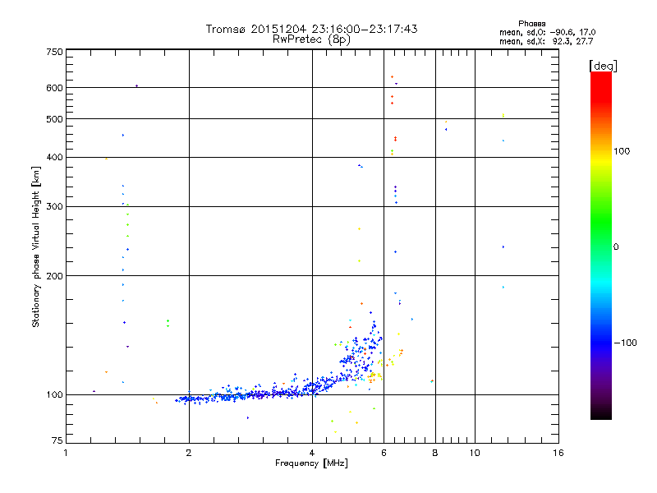Click the y-axis 600 tick label
The width and height of the screenshot is (657, 493).
[x=54, y=88]
